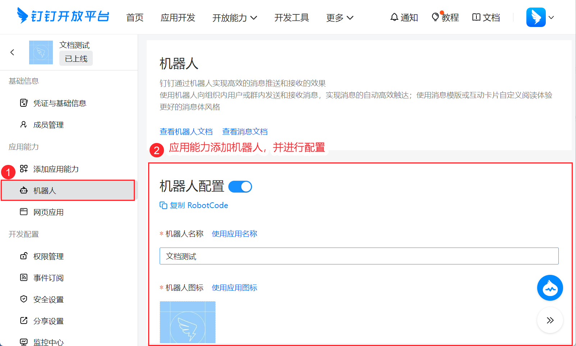Open the 查看机器人文档 link
The width and height of the screenshot is (576, 346).
(186, 132)
